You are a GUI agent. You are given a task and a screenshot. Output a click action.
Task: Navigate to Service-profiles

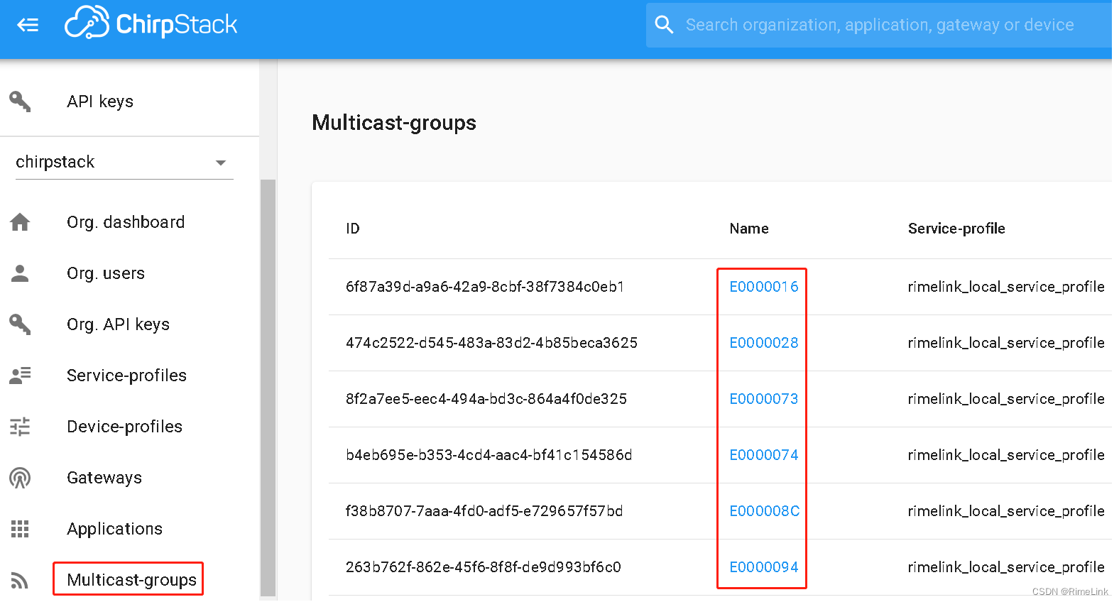(126, 376)
